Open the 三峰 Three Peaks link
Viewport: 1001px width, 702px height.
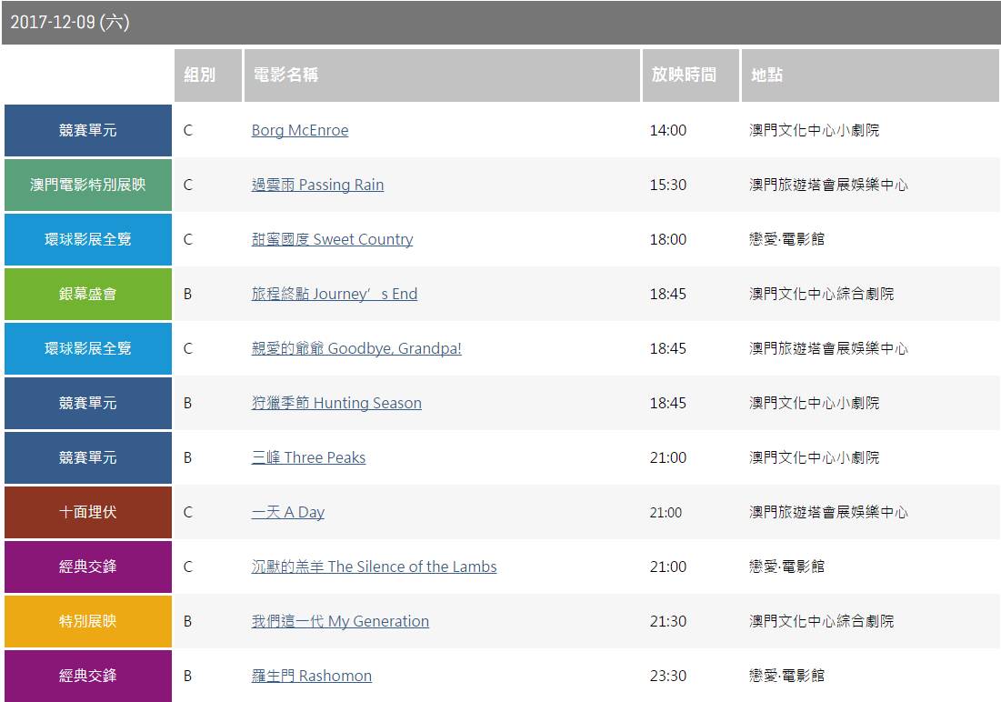click(308, 457)
